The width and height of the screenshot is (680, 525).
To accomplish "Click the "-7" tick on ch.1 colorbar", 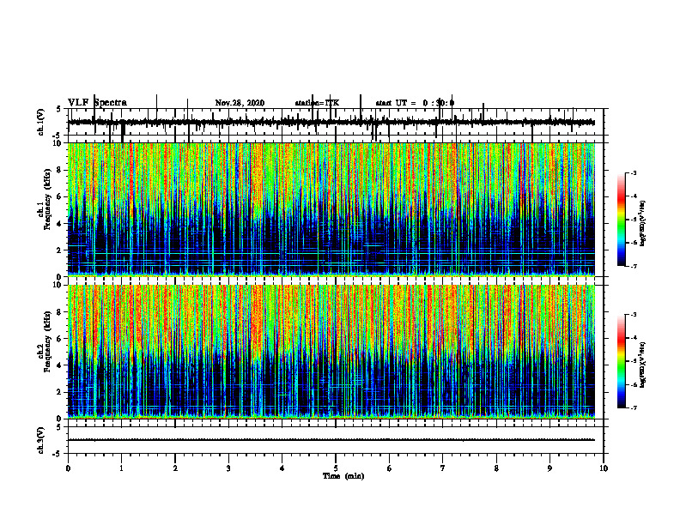I will (x=634, y=266).
